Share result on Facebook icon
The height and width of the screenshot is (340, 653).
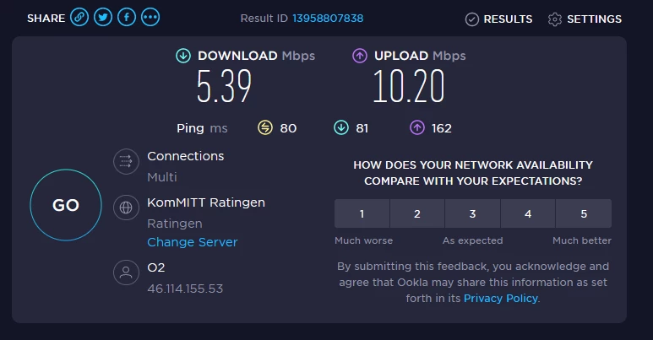pyautogui.click(x=127, y=17)
